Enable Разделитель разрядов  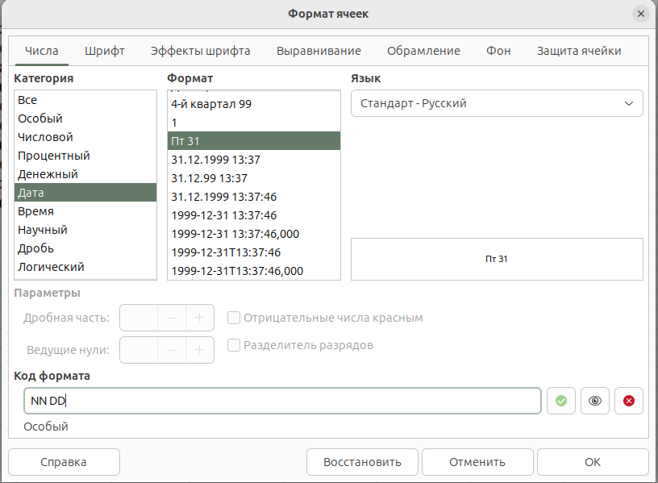[x=234, y=344]
